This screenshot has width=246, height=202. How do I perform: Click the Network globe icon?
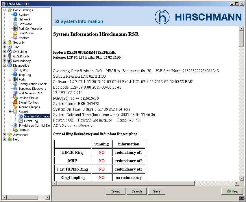pos(15,19)
